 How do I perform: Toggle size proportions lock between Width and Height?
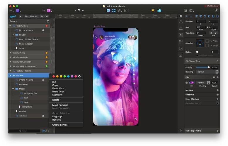pos(207,27)
